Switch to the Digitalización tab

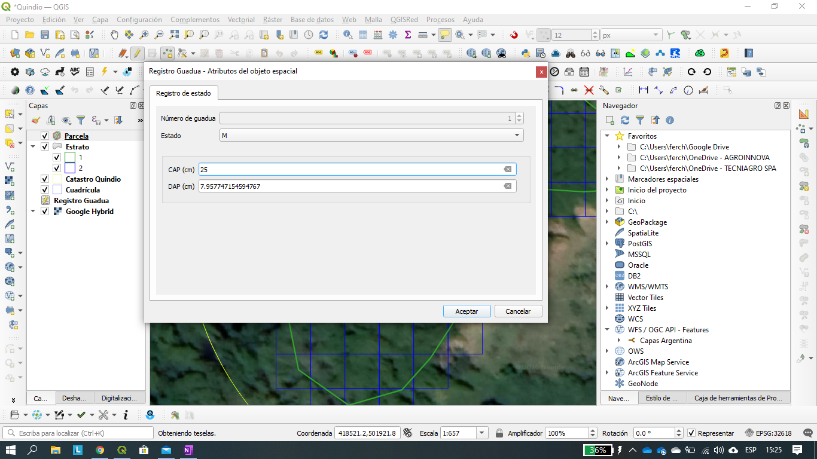120,397
